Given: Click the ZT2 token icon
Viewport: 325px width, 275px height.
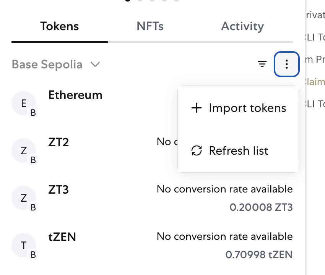Looking at the screenshot, I should click(x=24, y=150).
